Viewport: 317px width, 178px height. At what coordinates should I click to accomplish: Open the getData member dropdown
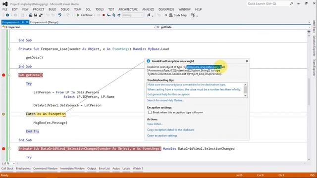309,27
